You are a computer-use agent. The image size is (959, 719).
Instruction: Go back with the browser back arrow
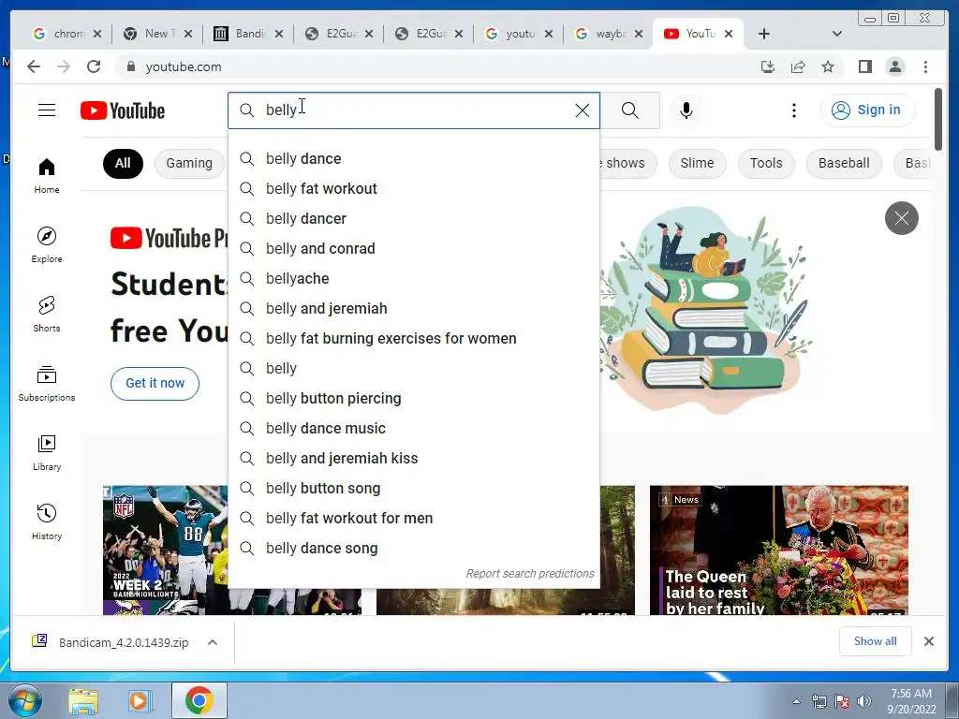[x=34, y=66]
